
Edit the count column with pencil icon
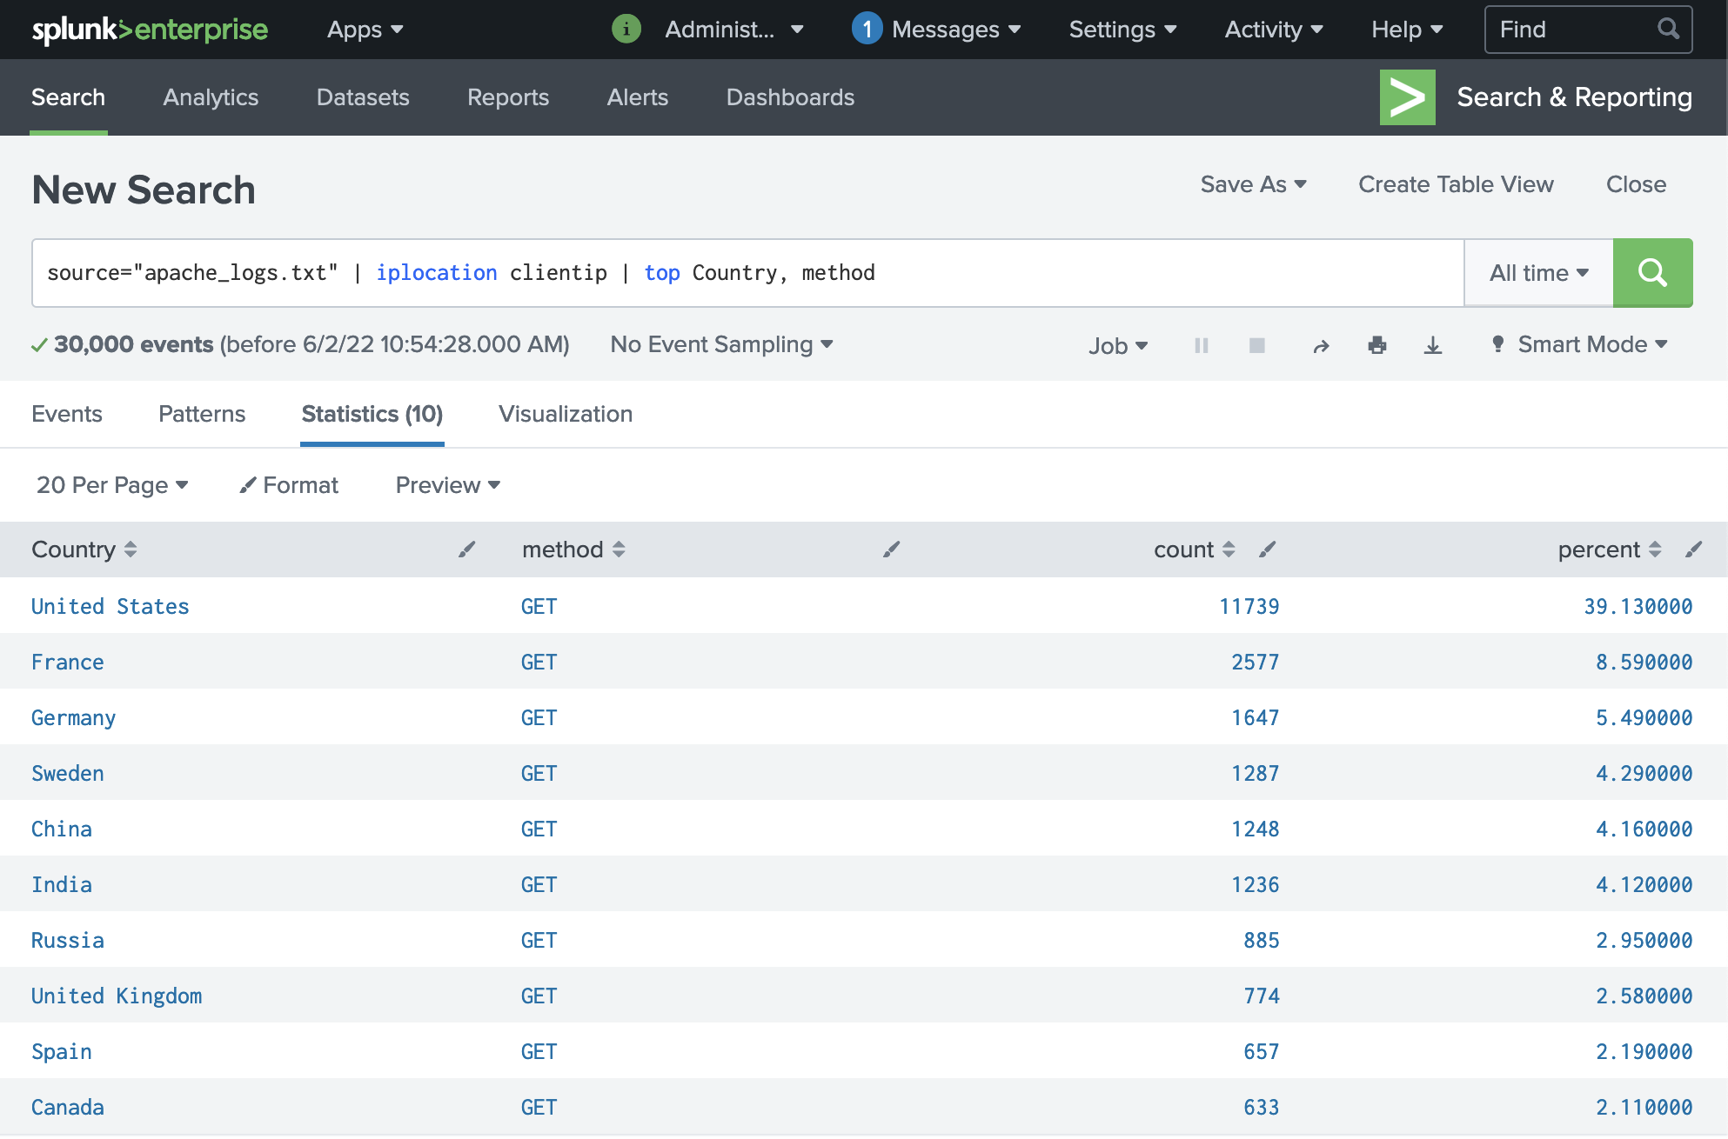pos(1267,550)
